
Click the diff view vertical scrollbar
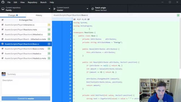(180, 43)
